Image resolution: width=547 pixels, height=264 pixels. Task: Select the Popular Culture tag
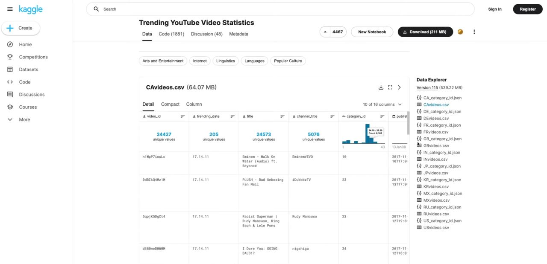tap(288, 61)
